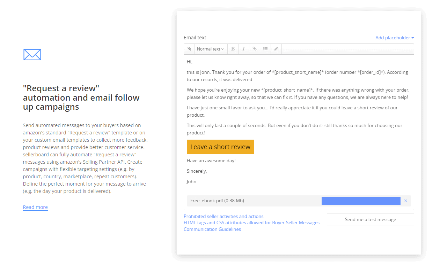Click the pencil icon in the editor toolbar

276,49
